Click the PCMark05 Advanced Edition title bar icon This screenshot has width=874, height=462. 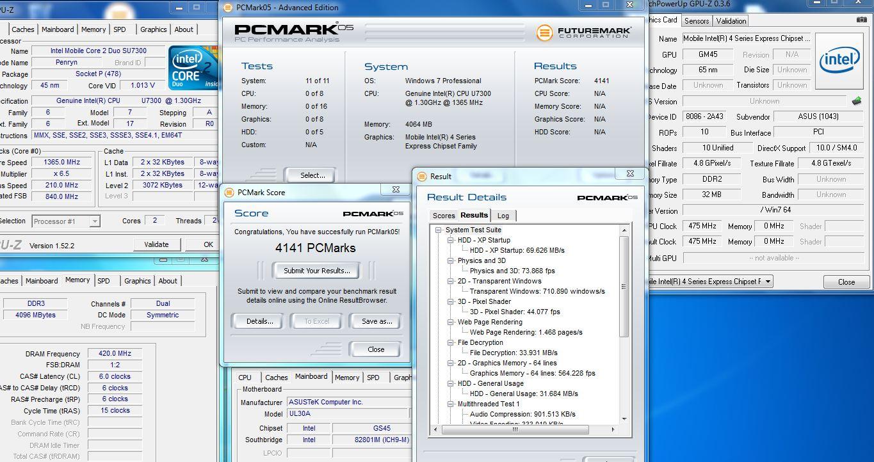pyautogui.click(x=228, y=8)
